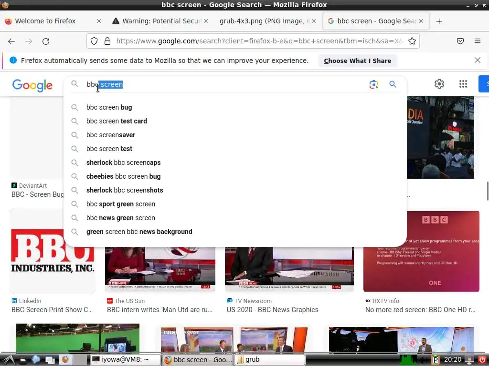Click bbc screen Firefox taskbar entry

[198, 360]
